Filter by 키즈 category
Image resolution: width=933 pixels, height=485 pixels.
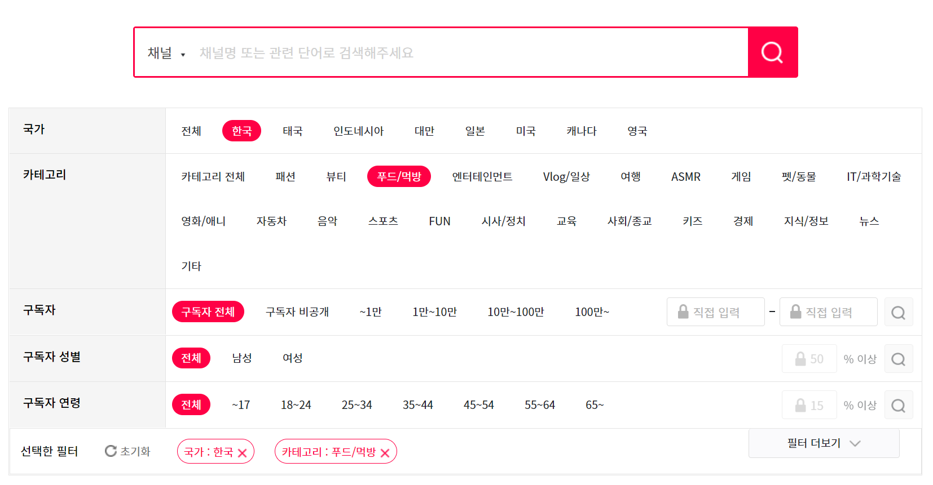(693, 221)
